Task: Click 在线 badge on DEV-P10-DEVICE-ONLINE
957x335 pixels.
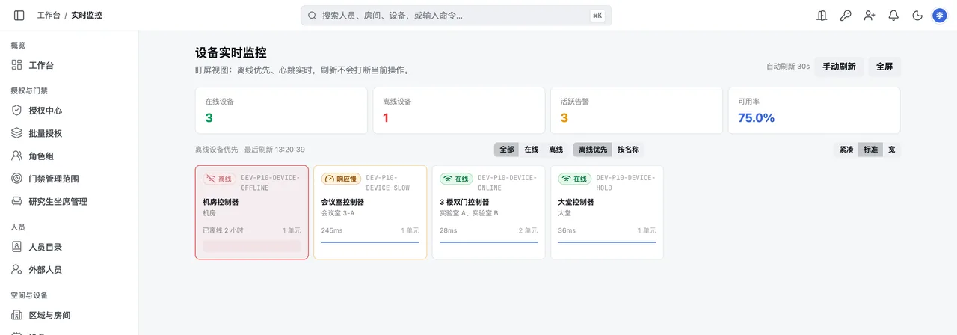Action: coord(457,179)
